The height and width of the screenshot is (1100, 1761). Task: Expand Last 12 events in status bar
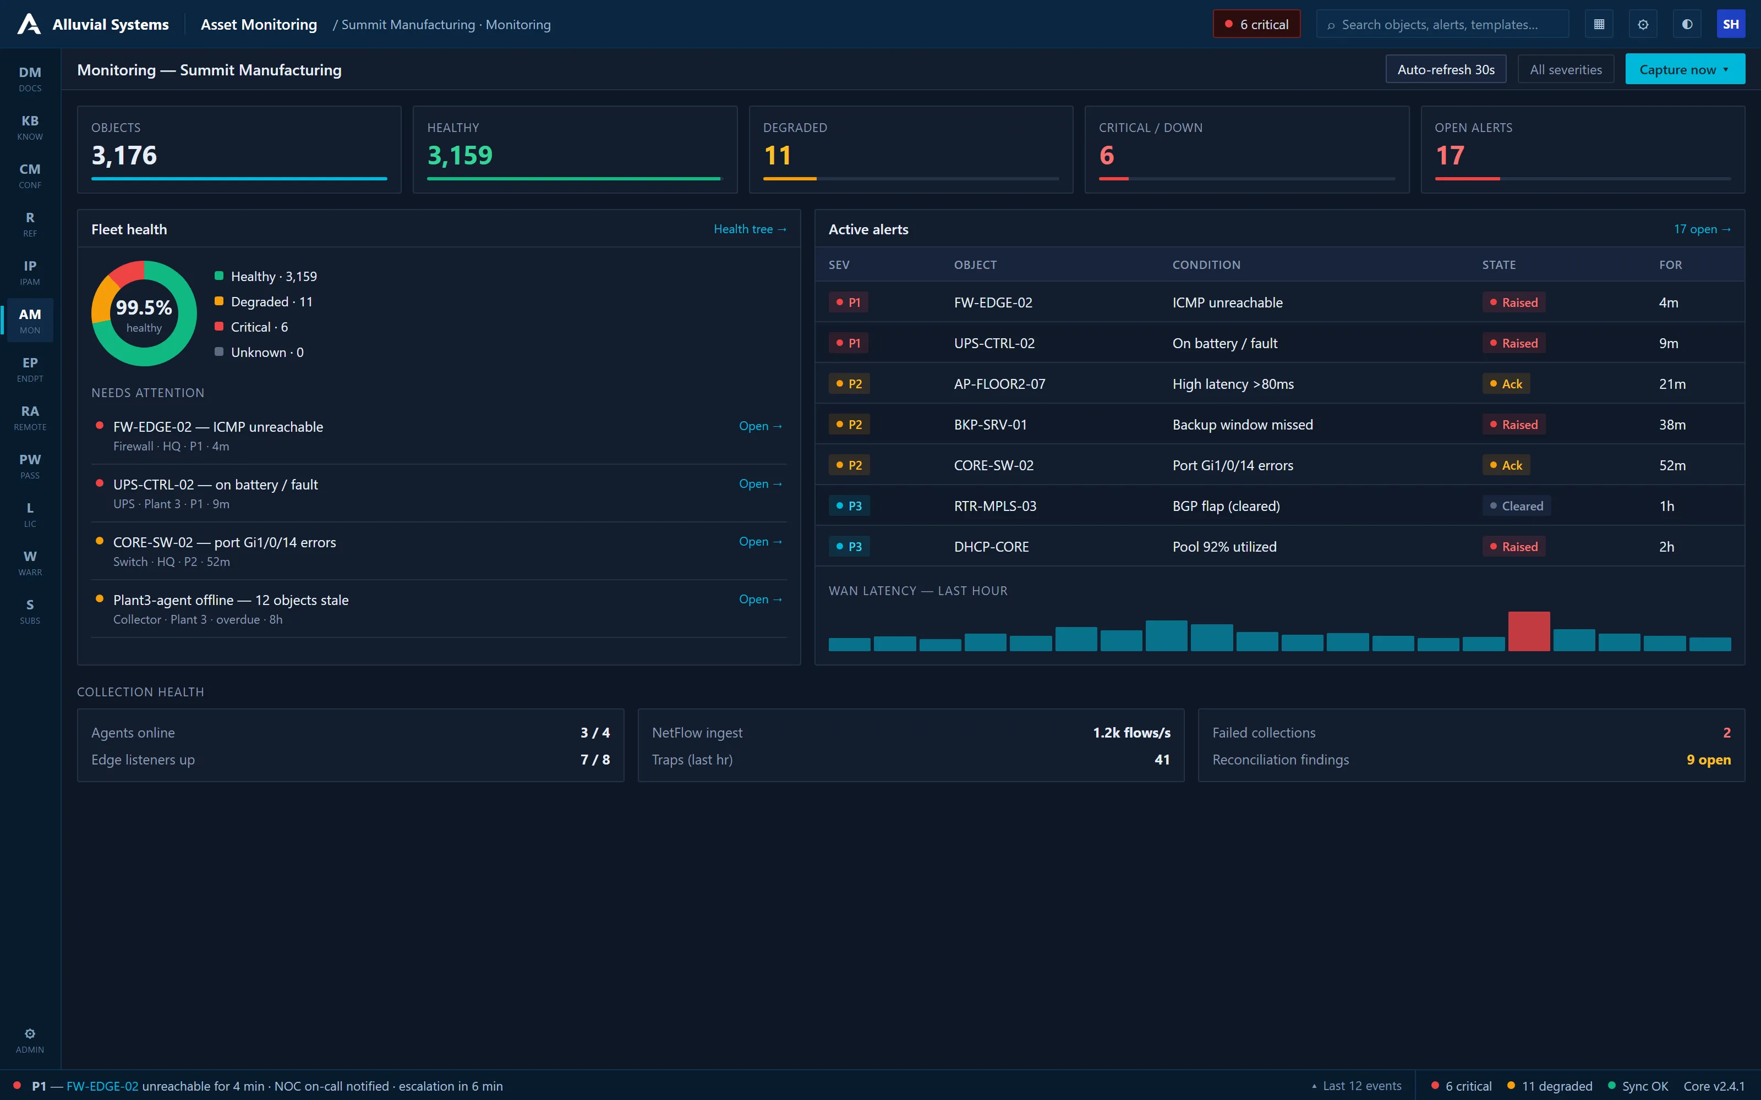1355,1086
